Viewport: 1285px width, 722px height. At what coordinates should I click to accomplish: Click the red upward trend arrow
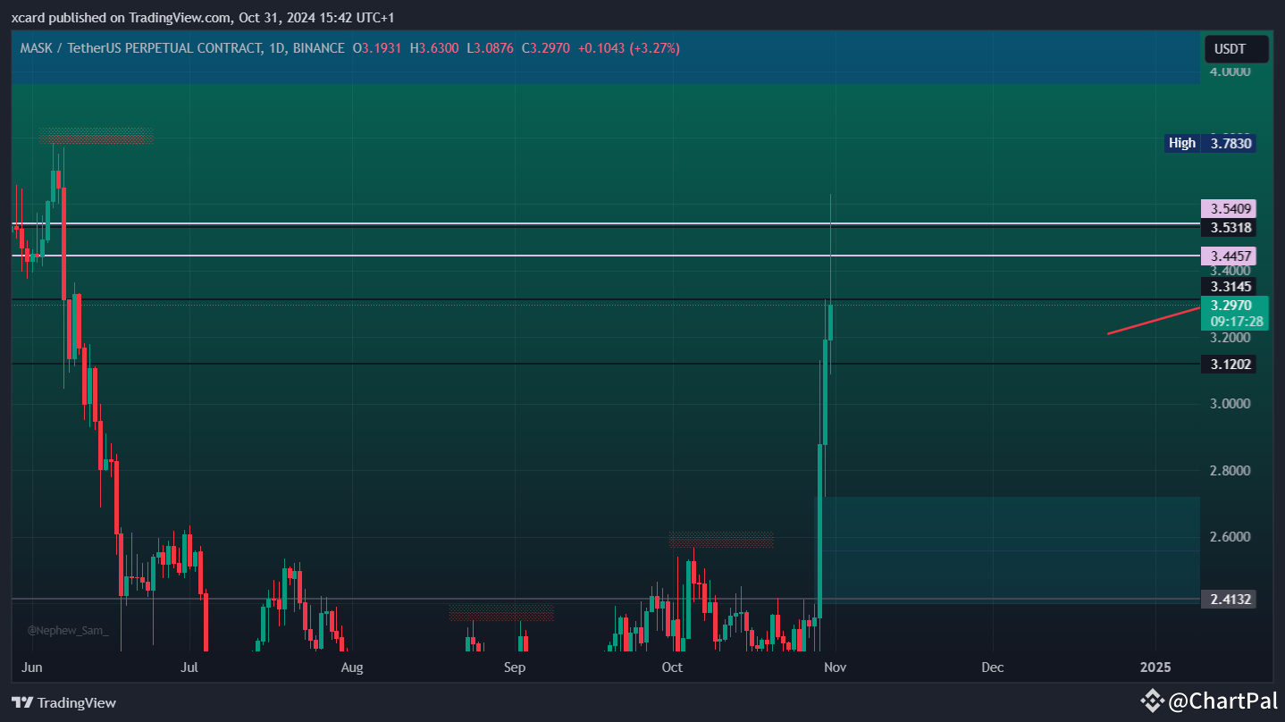coord(1153,322)
